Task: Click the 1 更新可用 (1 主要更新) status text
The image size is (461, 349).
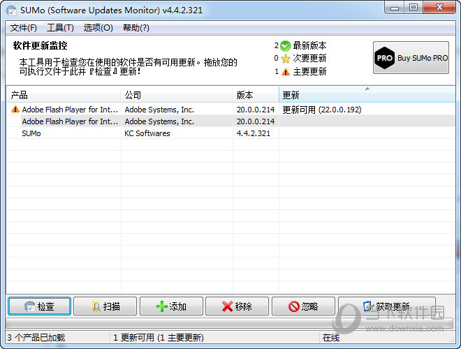Action: pyautogui.click(x=159, y=338)
